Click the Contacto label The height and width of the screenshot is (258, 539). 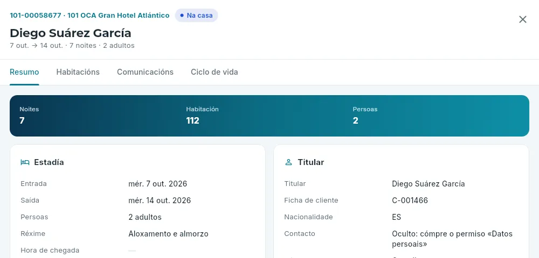(x=299, y=234)
